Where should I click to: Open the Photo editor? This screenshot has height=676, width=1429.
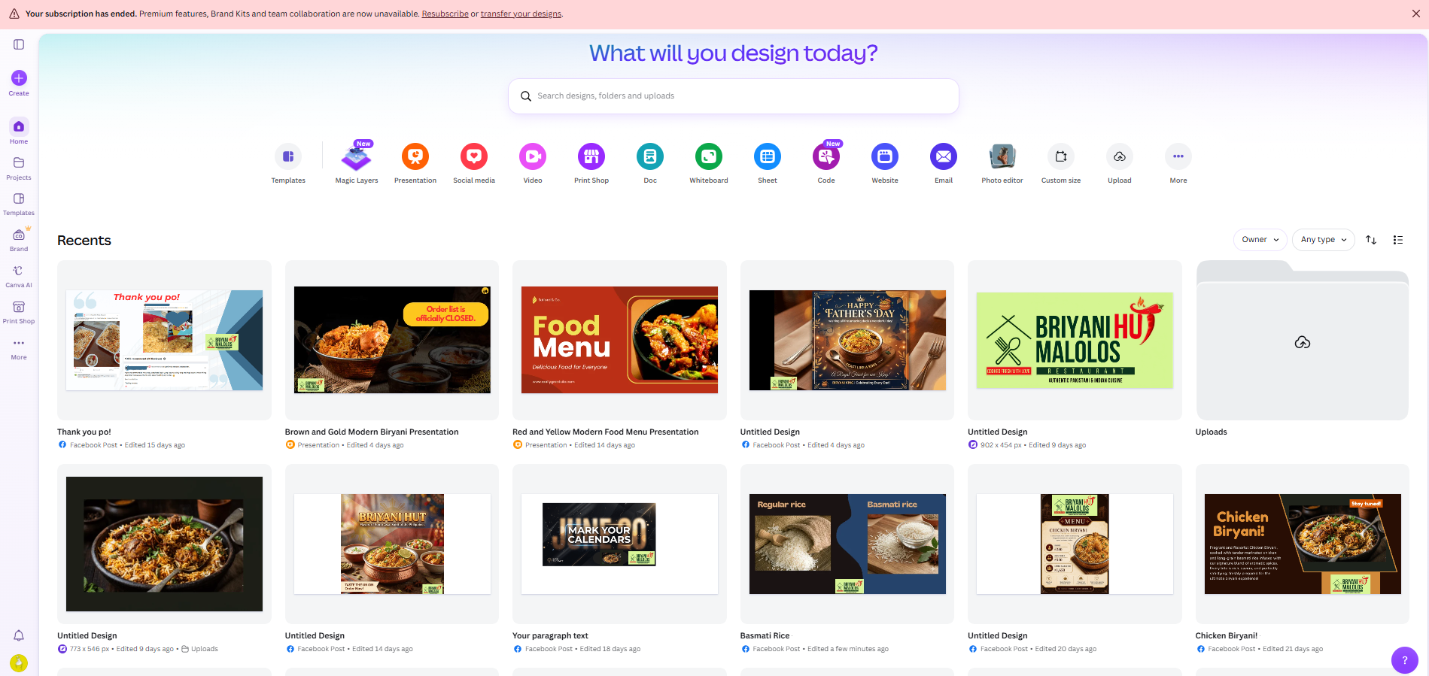pyautogui.click(x=1002, y=156)
